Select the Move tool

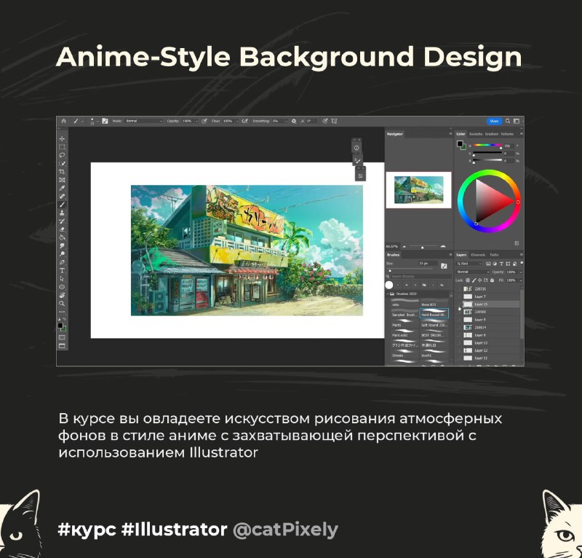[x=62, y=138]
